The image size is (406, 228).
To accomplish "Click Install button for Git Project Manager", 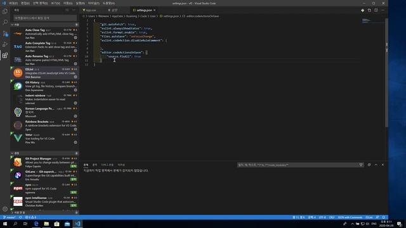I will pyautogui.click(x=74, y=166).
